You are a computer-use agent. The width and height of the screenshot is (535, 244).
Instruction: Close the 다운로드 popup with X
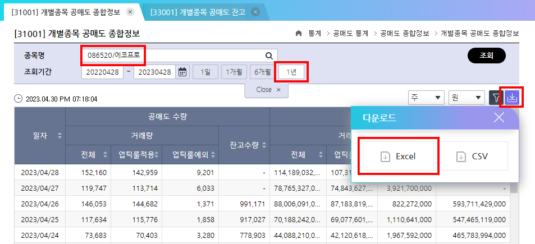(x=499, y=117)
